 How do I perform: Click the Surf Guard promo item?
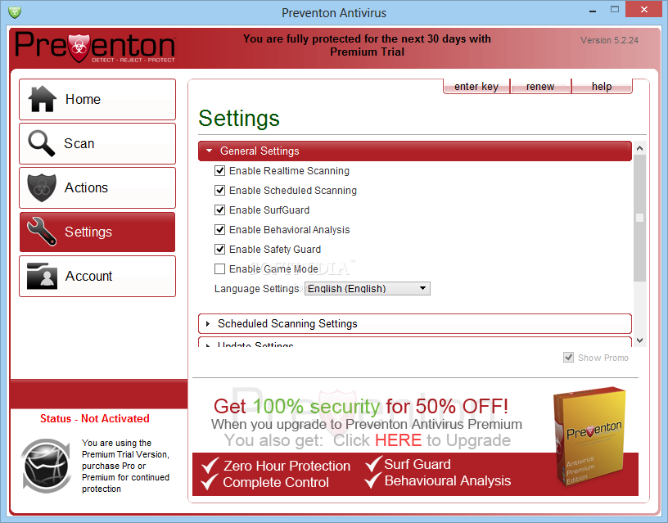coord(408,464)
